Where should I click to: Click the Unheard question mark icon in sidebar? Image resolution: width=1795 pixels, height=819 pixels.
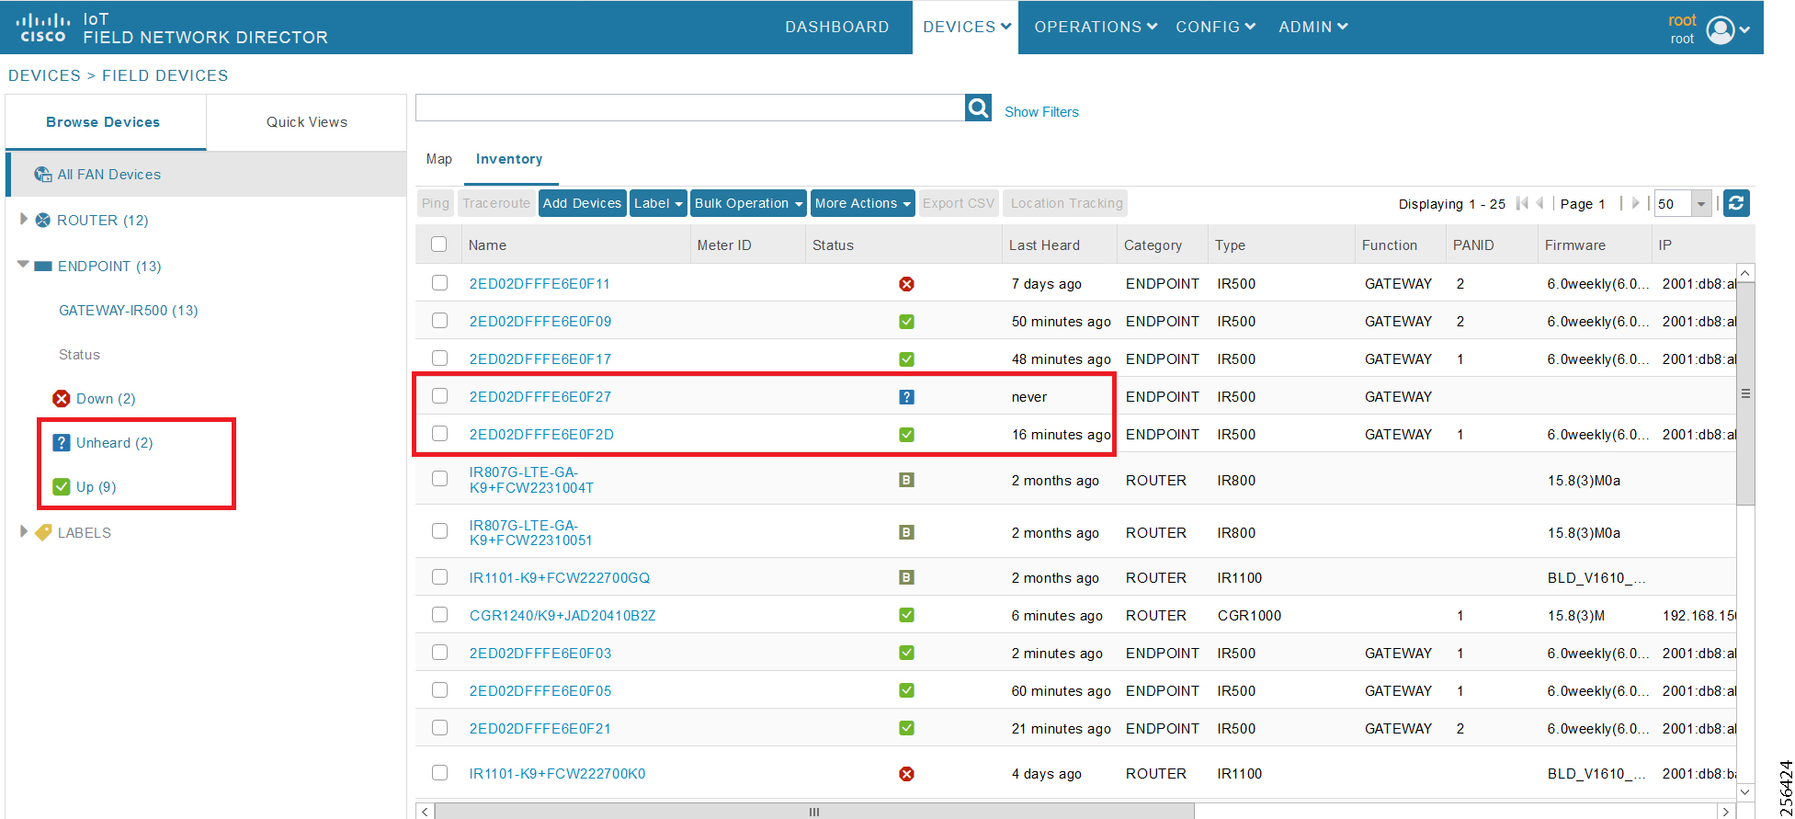tap(62, 442)
